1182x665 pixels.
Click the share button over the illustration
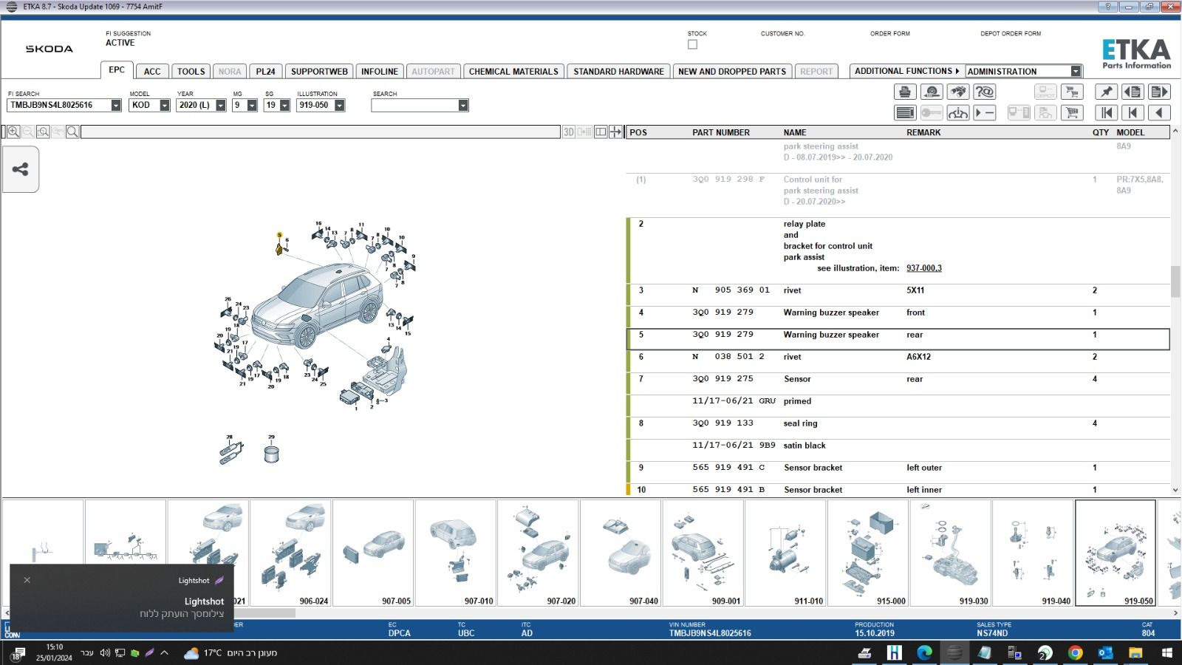(21, 169)
